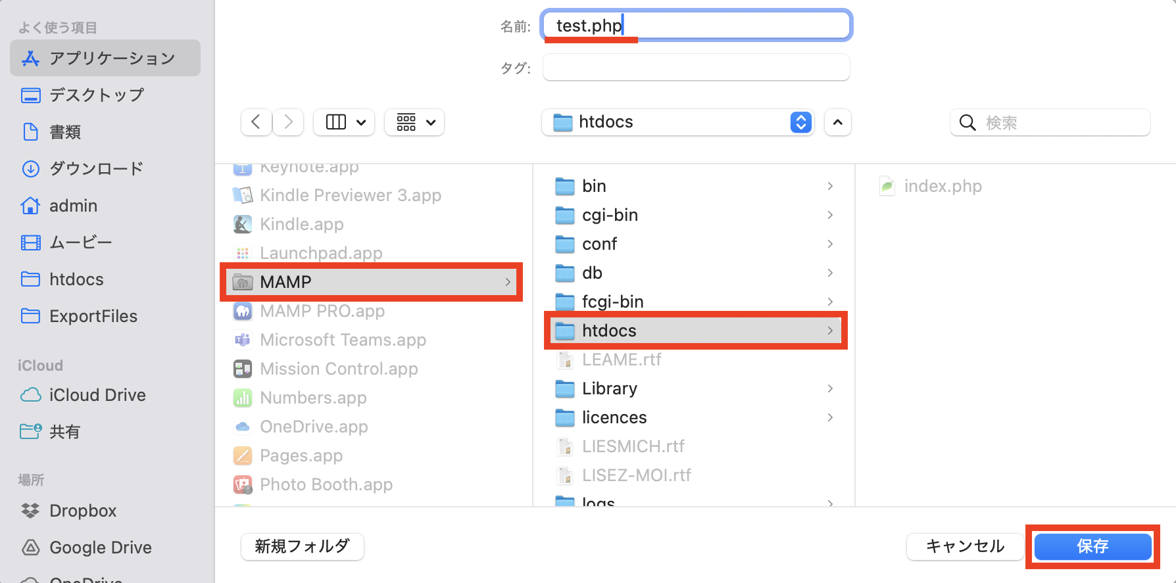Open the admin home folder
The width and height of the screenshot is (1176, 583).
pos(105,206)
